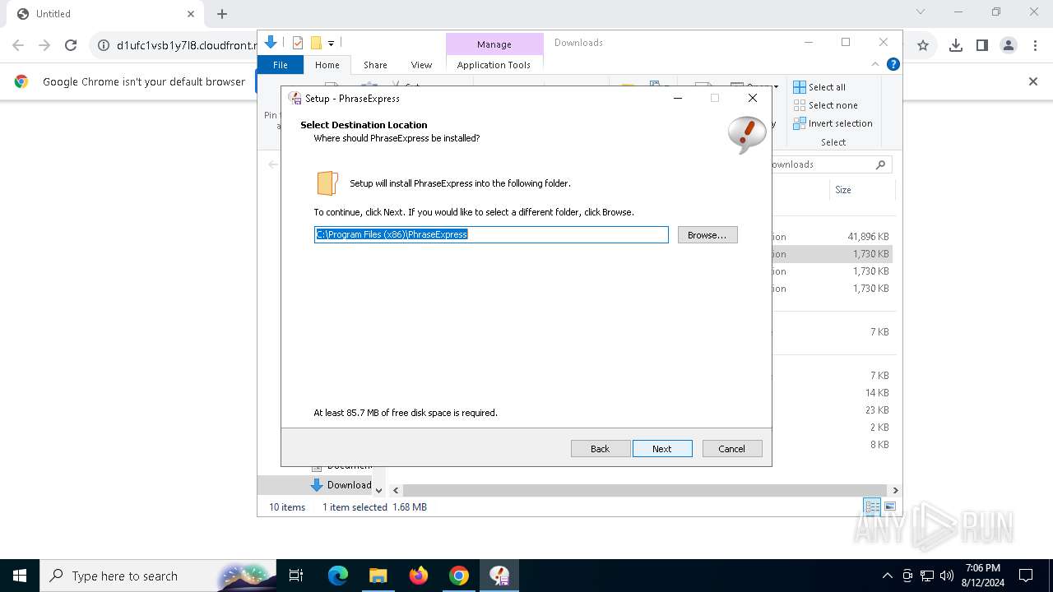Dismiss the default browser notification bar
The height and width of the screenshot is (592, 1053).
coord(1033,81)
